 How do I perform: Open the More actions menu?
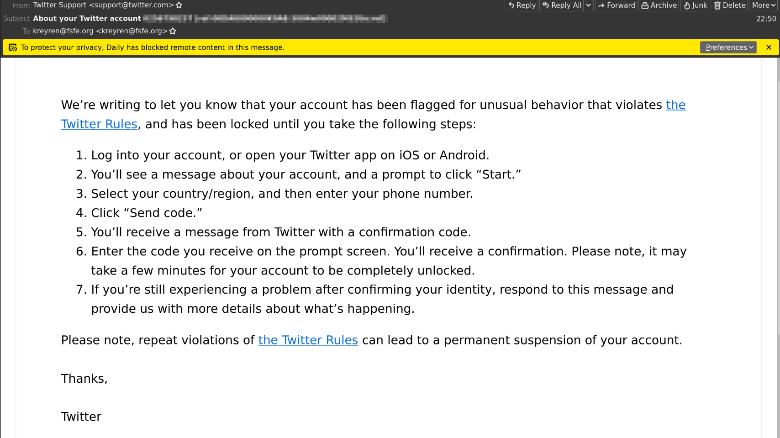pyautogui.click(x=764, y=5)
